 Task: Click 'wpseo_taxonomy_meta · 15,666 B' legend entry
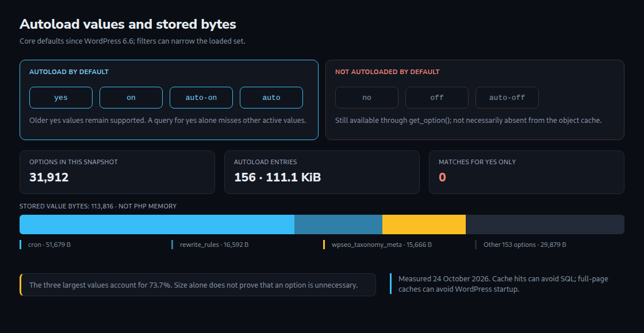point(377,245)
